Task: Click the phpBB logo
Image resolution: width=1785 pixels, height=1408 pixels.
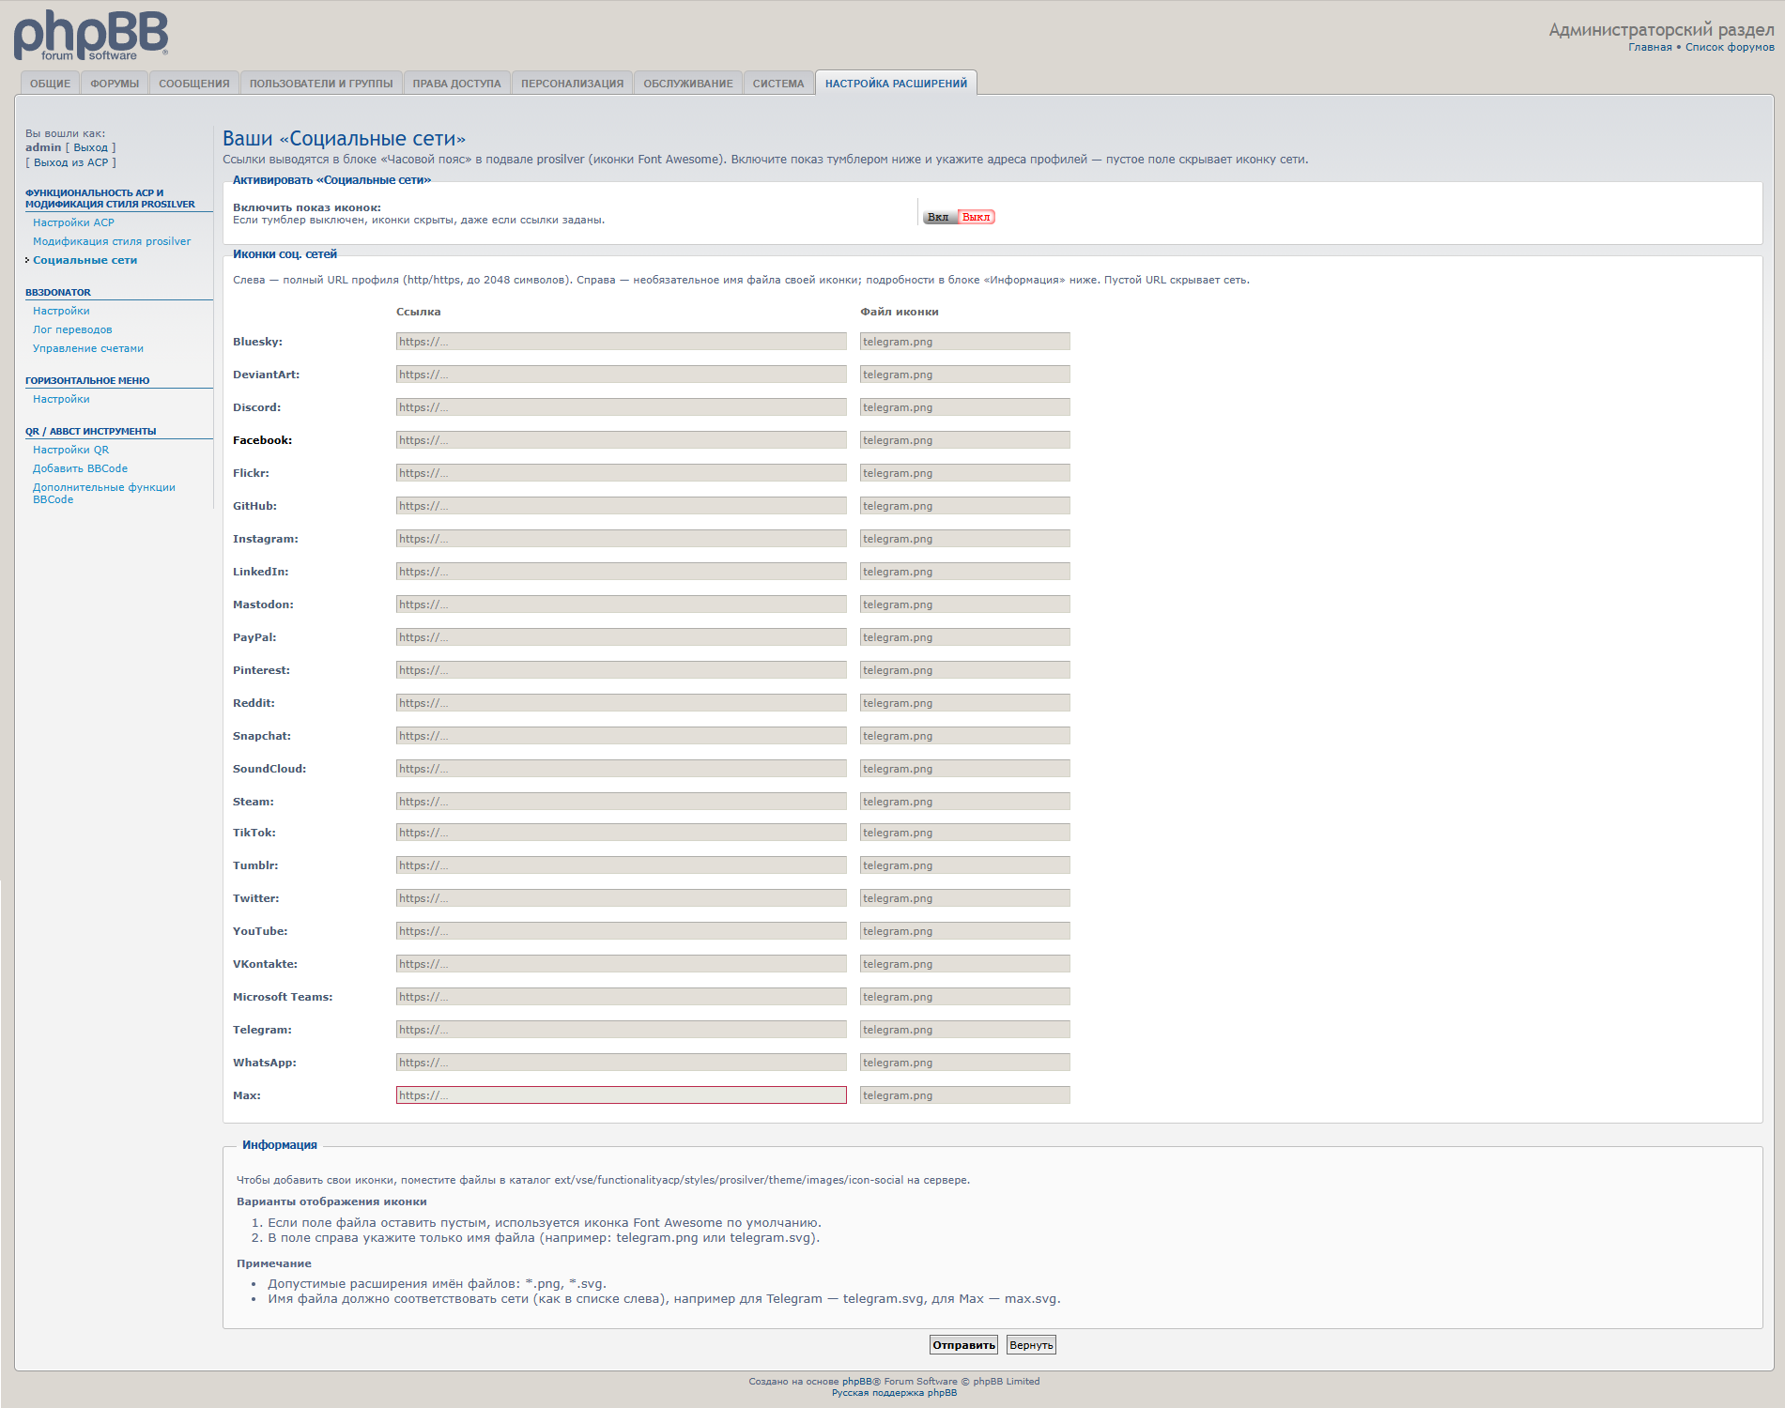Action: (x=91, y=36)
